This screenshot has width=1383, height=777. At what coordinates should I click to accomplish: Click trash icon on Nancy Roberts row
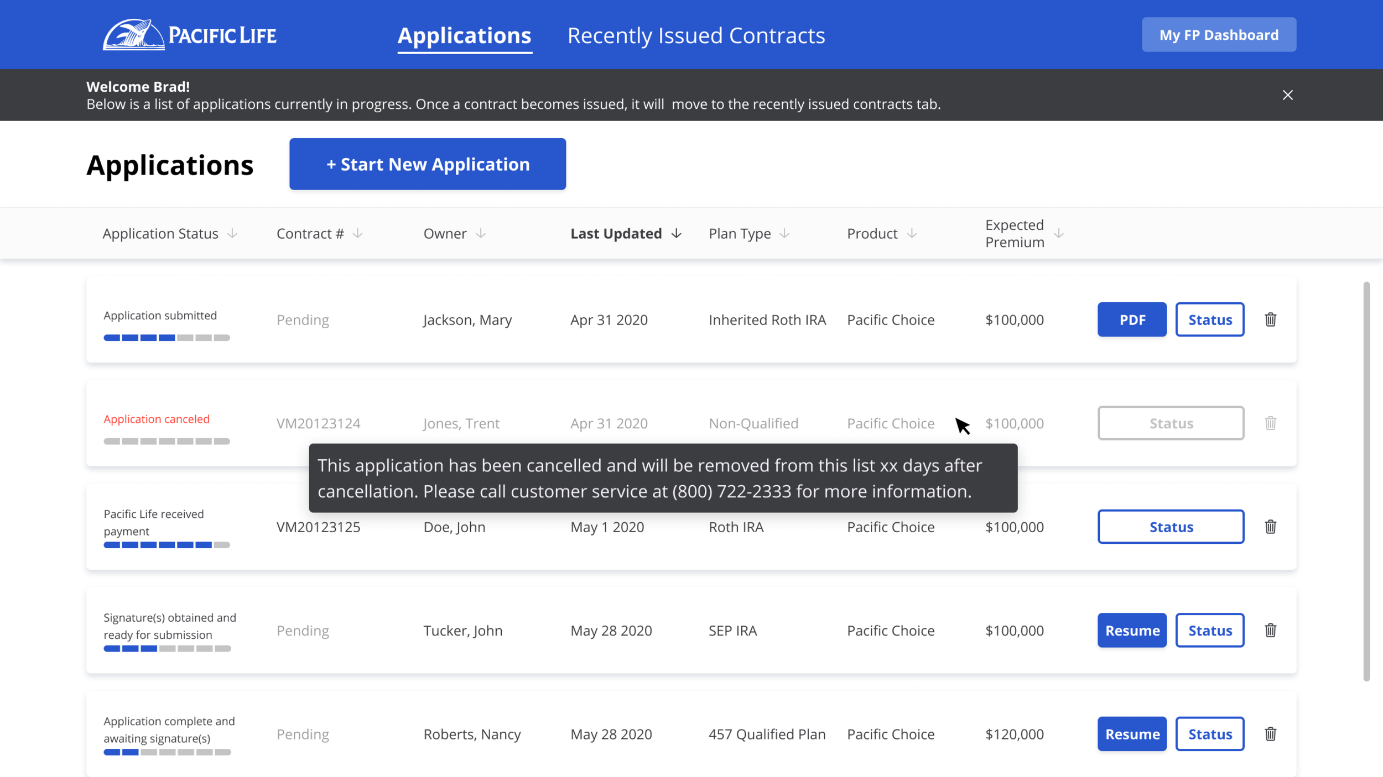click(1270, 734)
